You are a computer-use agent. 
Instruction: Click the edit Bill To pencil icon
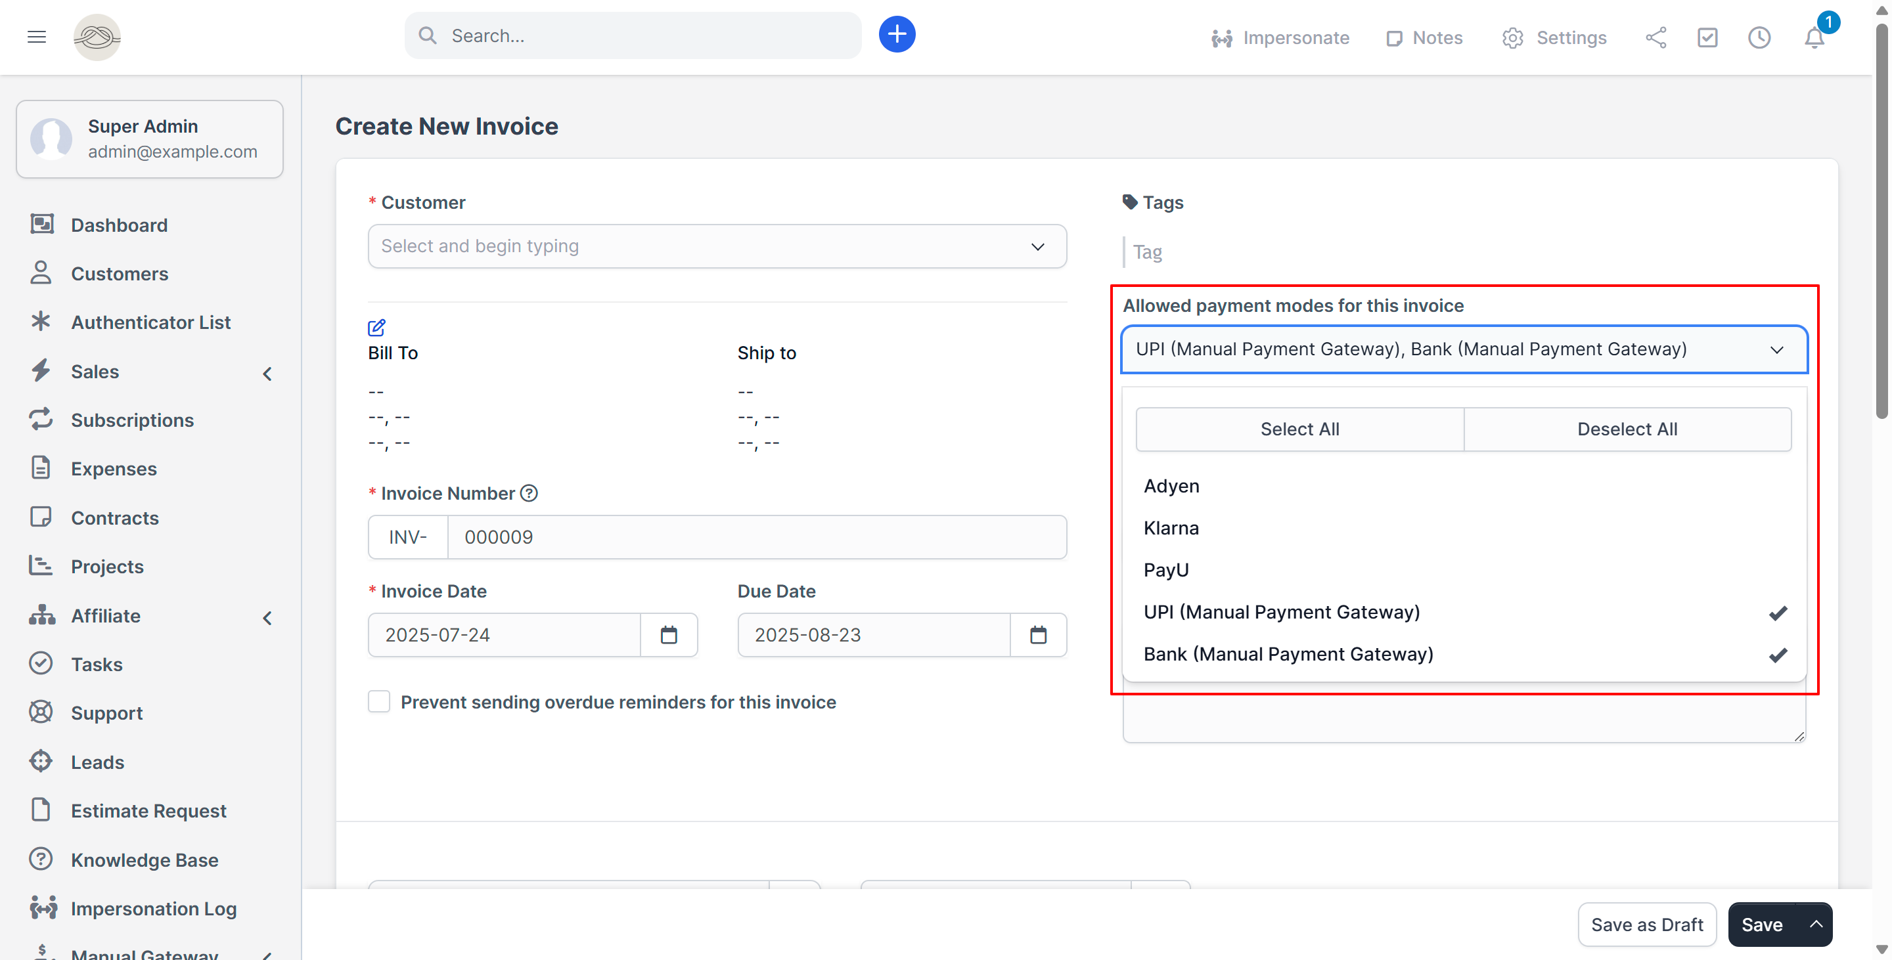tap(377, 328)
